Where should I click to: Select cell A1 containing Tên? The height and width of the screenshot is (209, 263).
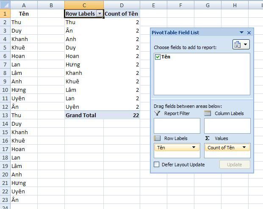tap(24, 14)
